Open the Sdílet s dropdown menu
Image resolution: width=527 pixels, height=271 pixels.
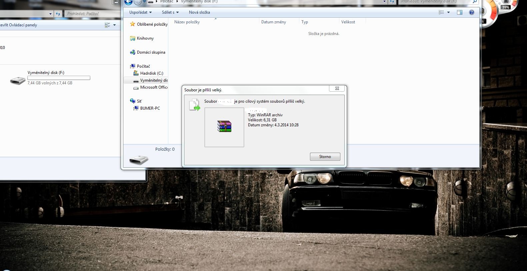(170, 12)
